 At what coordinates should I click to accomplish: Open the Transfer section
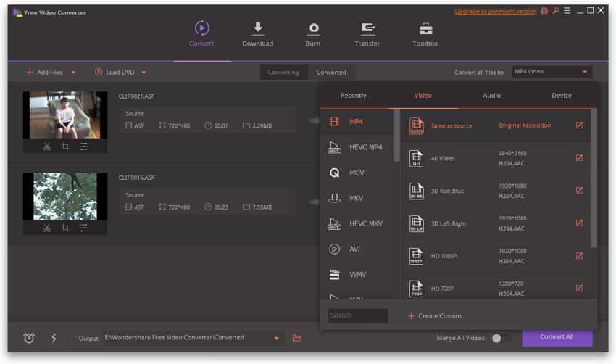tap(367, 34)
